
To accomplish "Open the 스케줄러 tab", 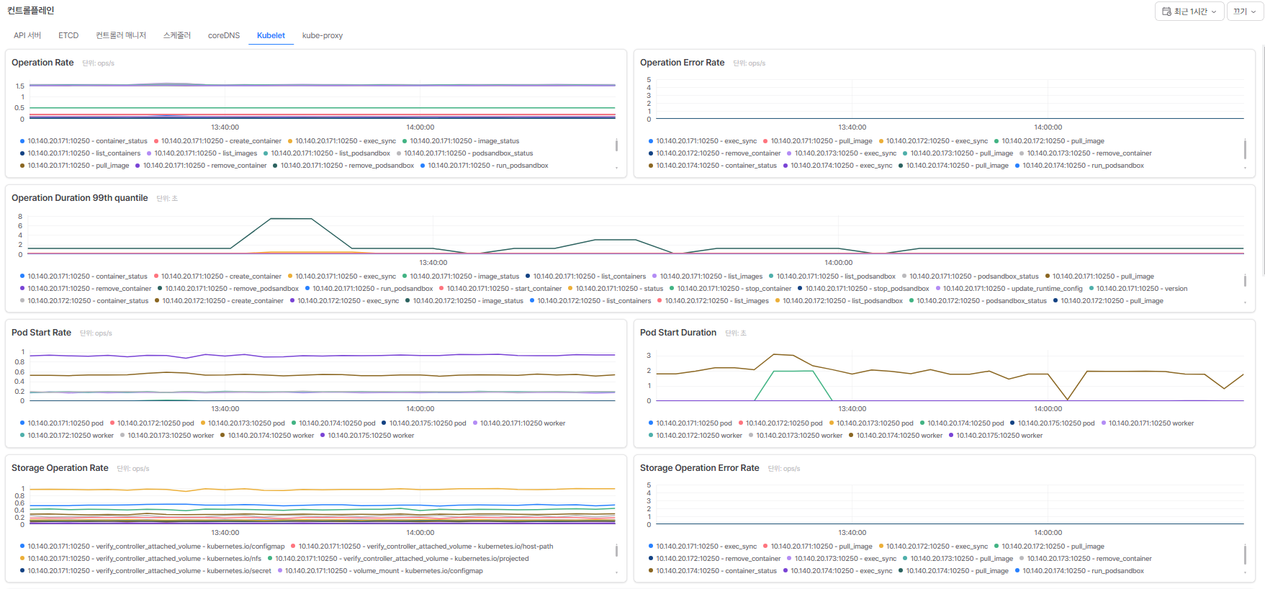I will 177,35.
